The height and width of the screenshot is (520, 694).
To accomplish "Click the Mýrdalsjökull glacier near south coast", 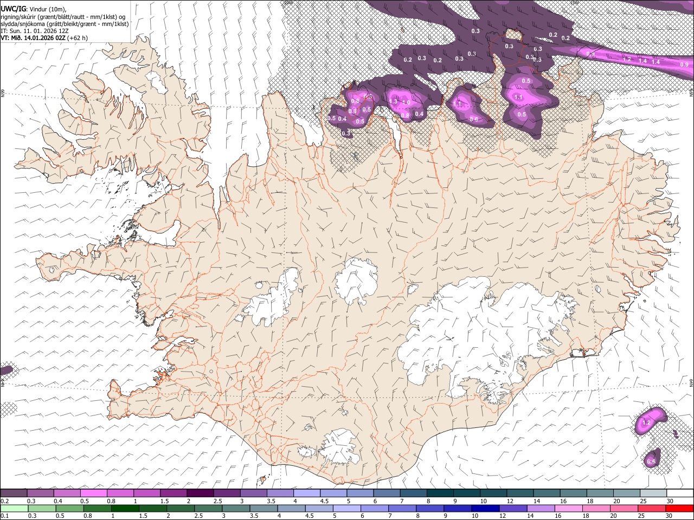I will [339, 447].
